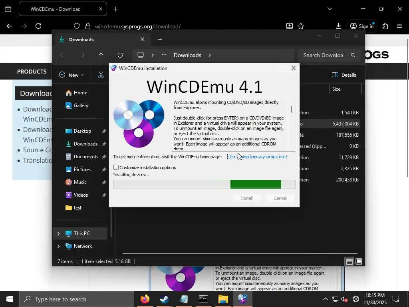
Task: Expand chevron after Downloads breadcrumb
Action: pos(209,55)
